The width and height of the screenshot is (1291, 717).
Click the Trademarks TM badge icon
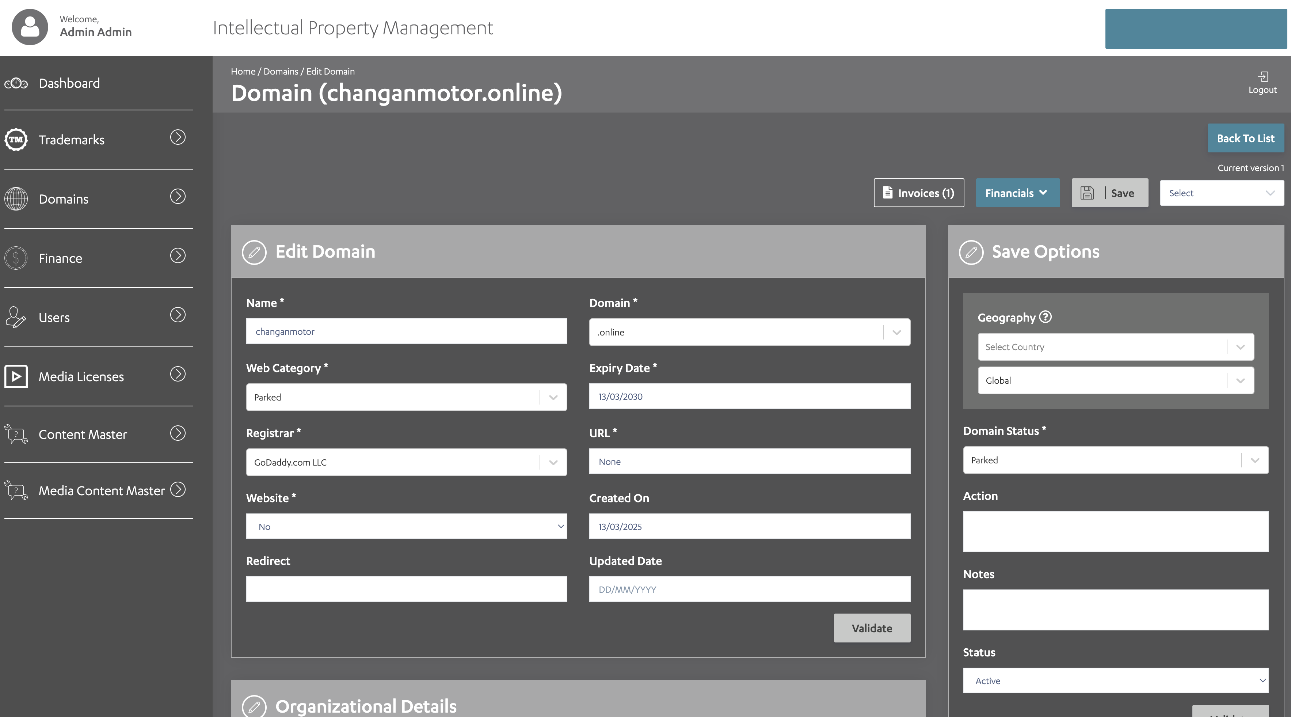(16, 139)
